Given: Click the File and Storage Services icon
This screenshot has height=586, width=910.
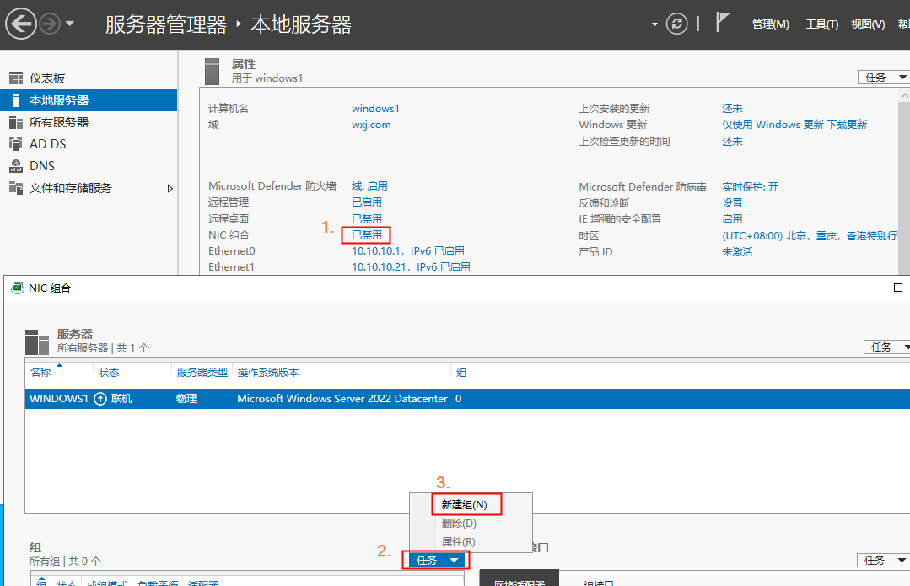Looking at the screenshot, I should (x=16, y=188).
